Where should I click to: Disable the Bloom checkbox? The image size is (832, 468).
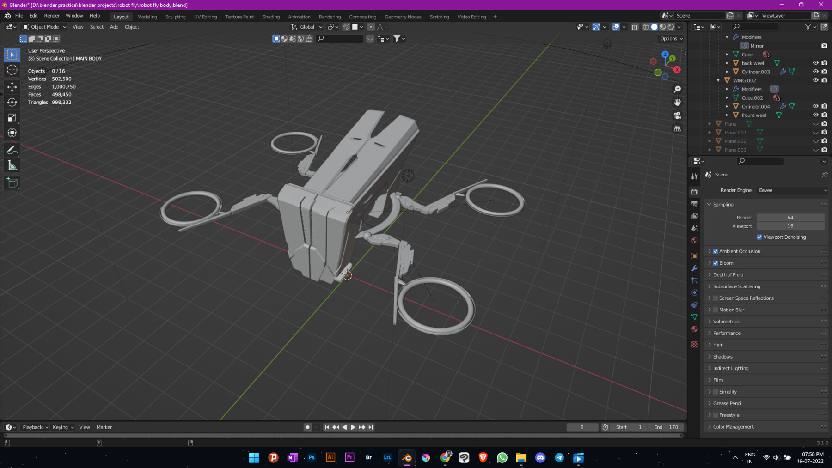(x=716, y=262)
